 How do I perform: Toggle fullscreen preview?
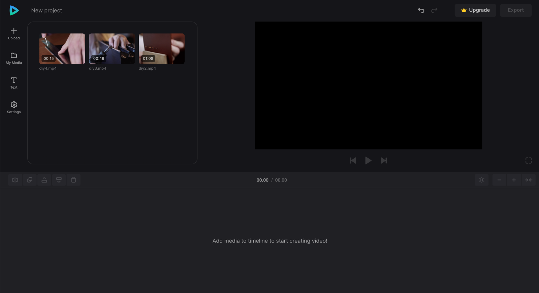[529, 161]
